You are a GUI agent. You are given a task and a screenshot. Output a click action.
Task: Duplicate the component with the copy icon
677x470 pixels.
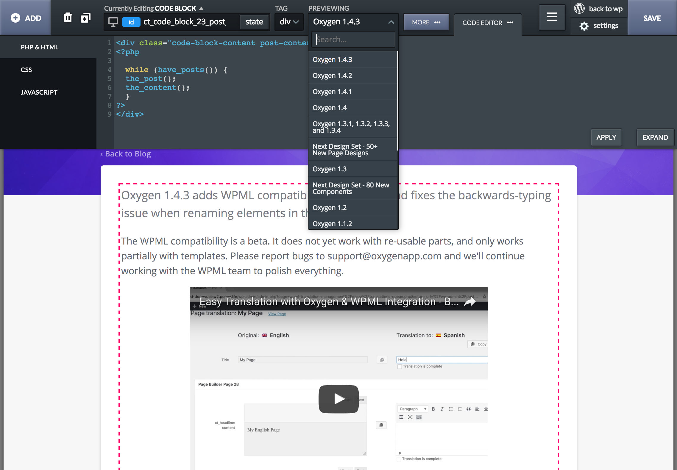(x=86, y=18)
